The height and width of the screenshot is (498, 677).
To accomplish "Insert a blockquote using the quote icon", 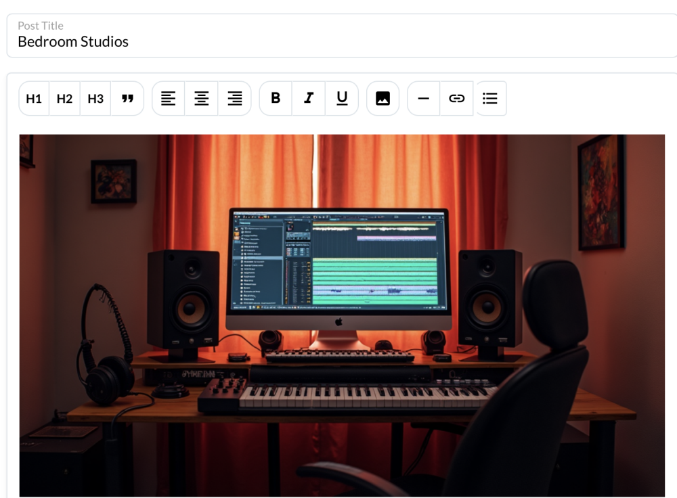I will pyautogui.click(x=127, y=99).
